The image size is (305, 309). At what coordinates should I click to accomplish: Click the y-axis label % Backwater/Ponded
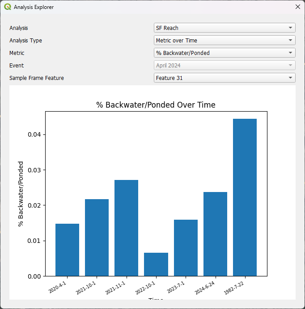point(21,194)
